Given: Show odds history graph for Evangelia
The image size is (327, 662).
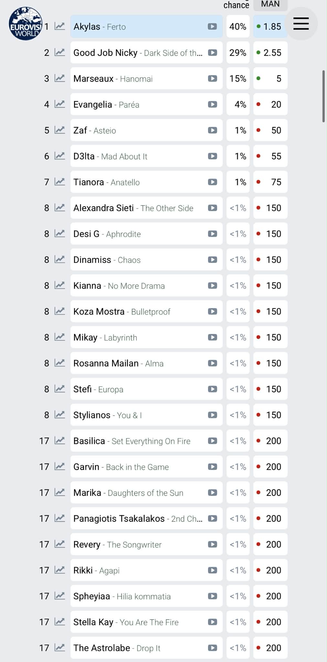Looking at the screenshot, I should point(60,104).
